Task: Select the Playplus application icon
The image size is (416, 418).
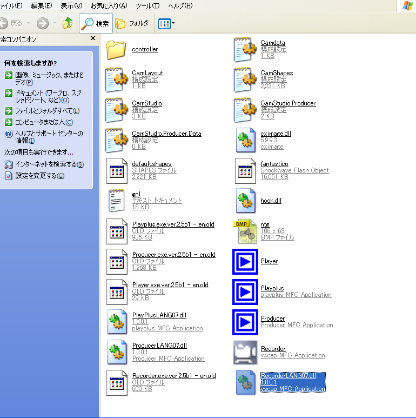Action: [x=245, y=292]
